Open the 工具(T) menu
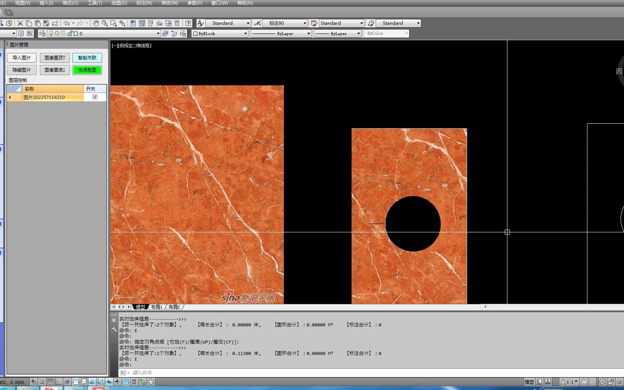 coord(95,3)
